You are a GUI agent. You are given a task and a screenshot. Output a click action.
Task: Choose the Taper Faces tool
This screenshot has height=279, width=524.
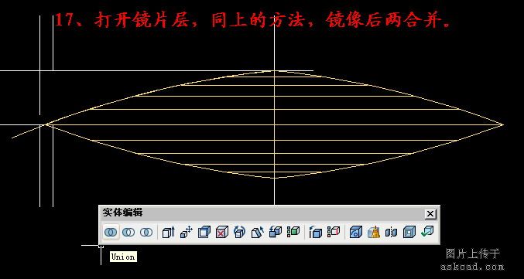tap(257, 232)
